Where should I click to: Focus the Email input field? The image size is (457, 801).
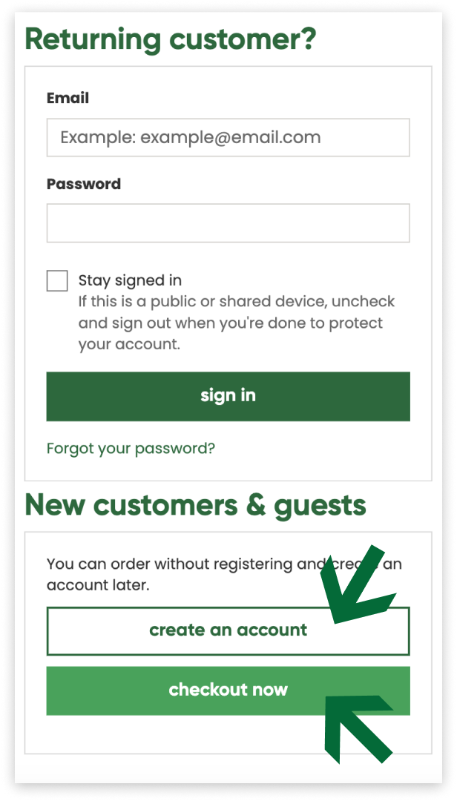[x=228, y=137]
